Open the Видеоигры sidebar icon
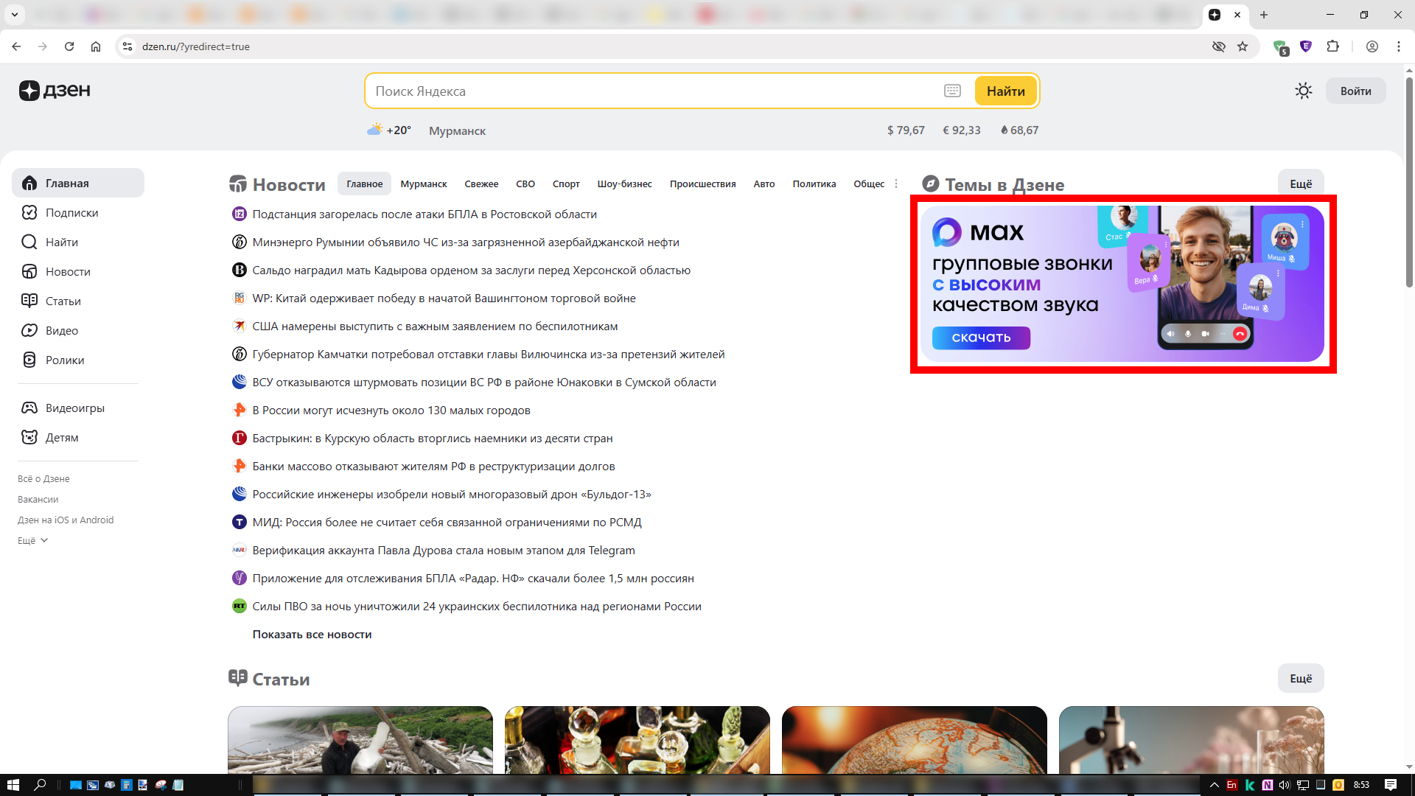Image resolution: width=1415 pixels, height=796 pixels. (x=29, y=408)
